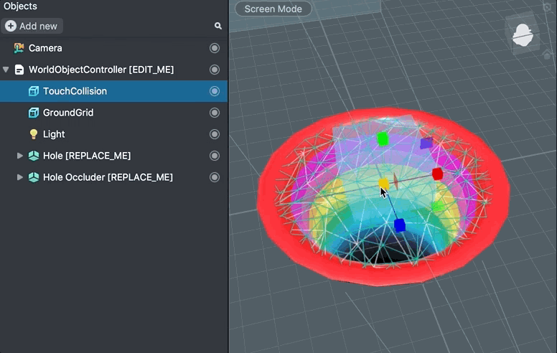Click the Hole Occluder mesh icon
Screen dimensions: 557x353
click(34, 177)
